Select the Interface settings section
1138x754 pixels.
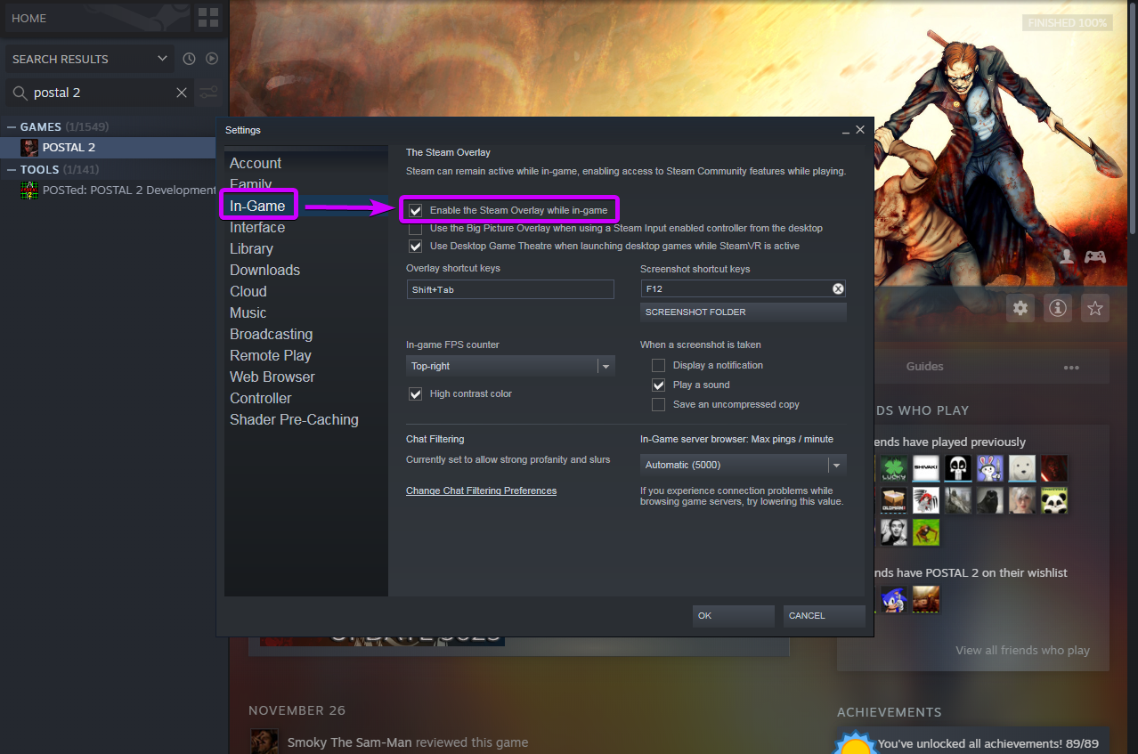click(x=257, y=228)
